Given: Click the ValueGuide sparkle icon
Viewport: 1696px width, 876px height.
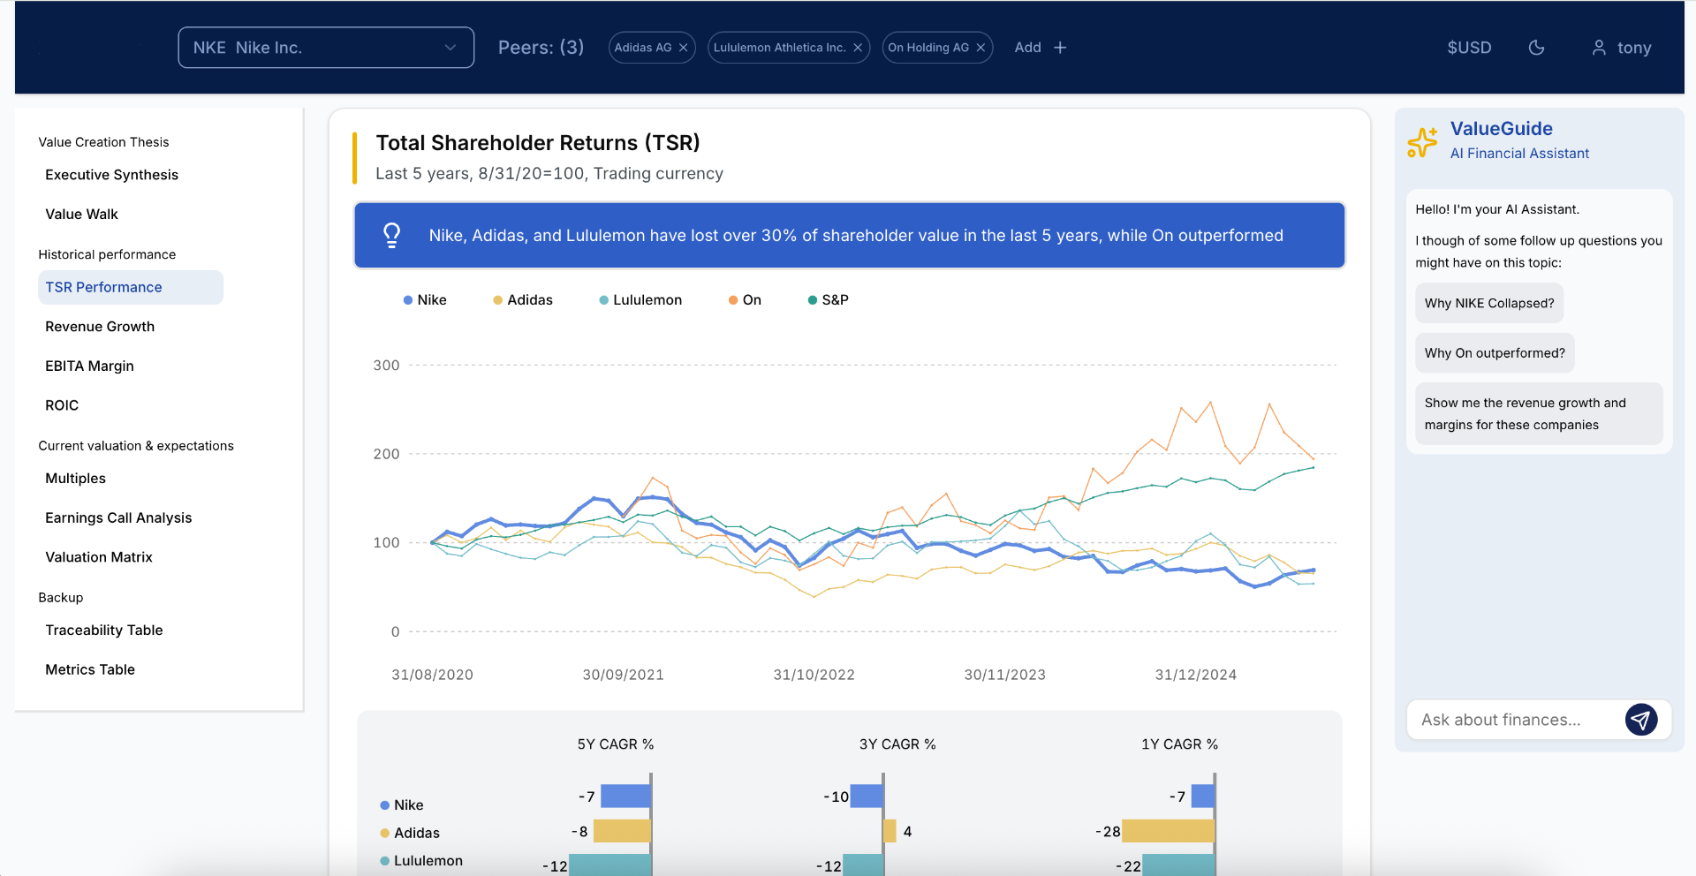Looking at the screenshot, I should pos(1422,141).
